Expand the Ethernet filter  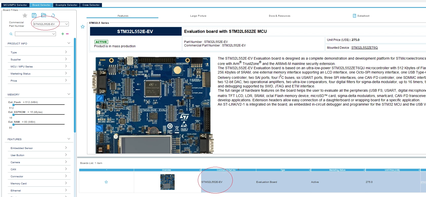(66, 190)
